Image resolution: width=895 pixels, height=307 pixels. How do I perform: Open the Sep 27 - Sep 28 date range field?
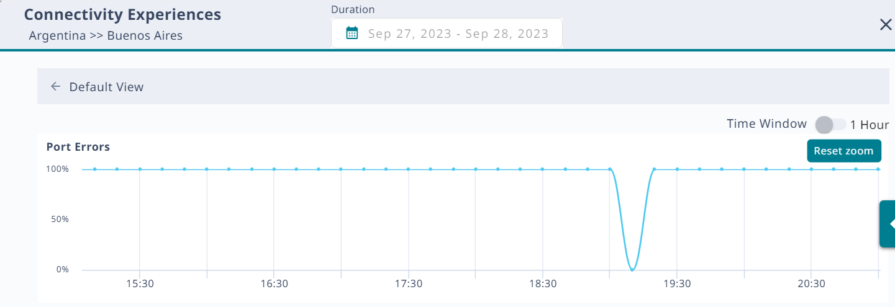pos(458,33)
